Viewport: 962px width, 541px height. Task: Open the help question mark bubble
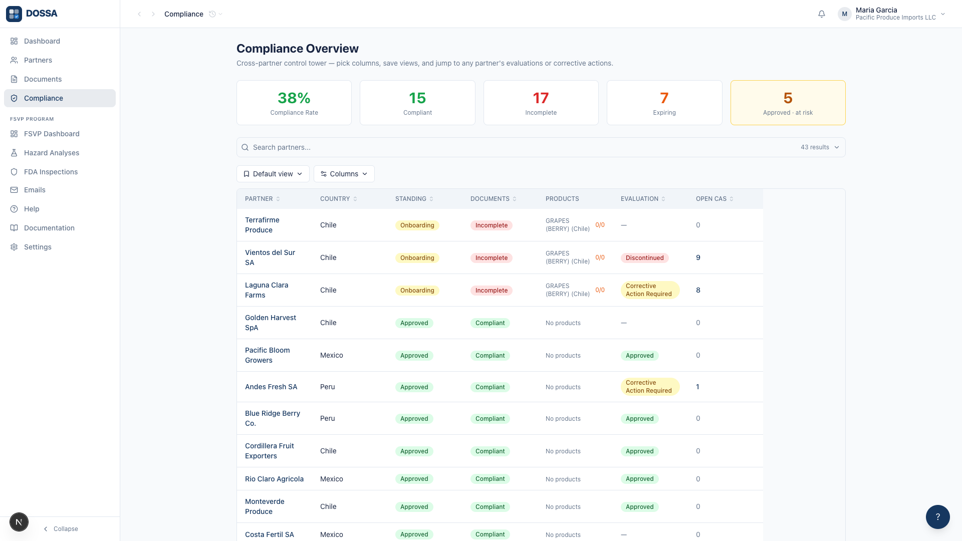coord(938,517)
